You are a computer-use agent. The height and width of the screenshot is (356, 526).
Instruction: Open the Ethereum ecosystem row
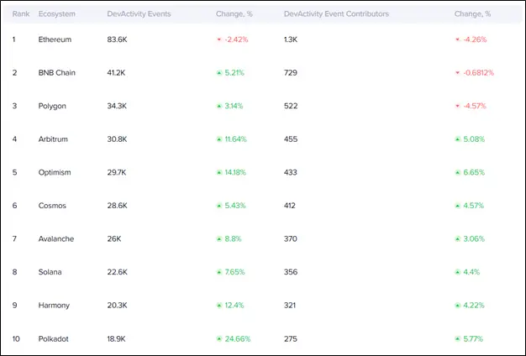pyautogui.click(x=55, y=39)
